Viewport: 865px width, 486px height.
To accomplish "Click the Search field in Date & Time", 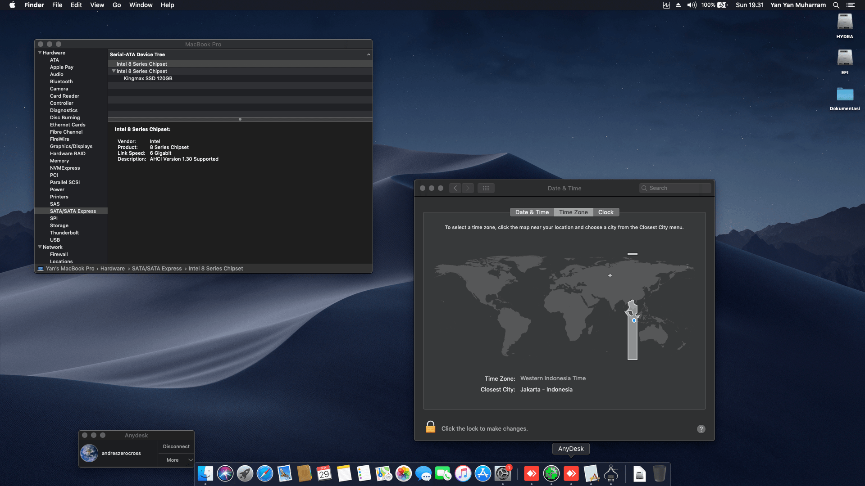I will 676,188.
